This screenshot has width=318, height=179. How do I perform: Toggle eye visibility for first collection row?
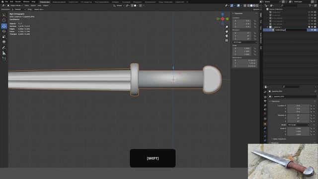click(312, 12)
